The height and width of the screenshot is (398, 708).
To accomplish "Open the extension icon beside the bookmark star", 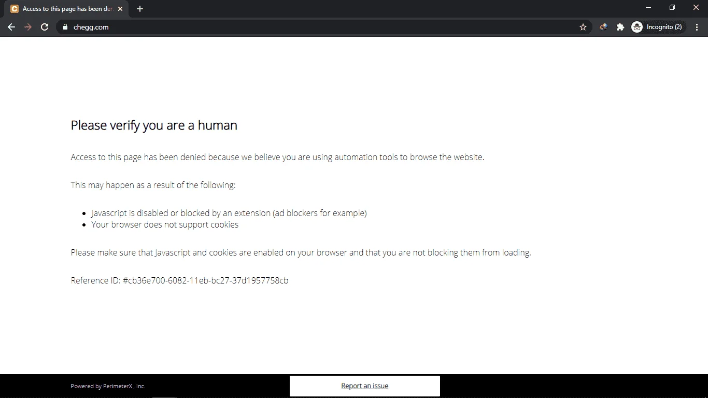I will (603, 27).
